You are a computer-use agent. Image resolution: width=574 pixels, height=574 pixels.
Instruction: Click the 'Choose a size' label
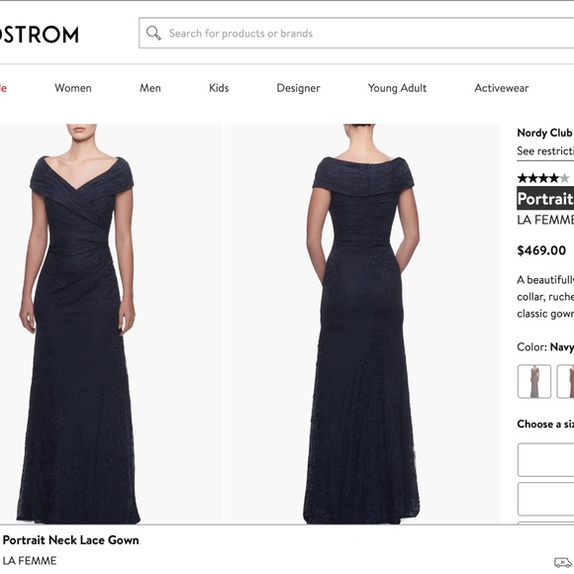coord(545,424)
